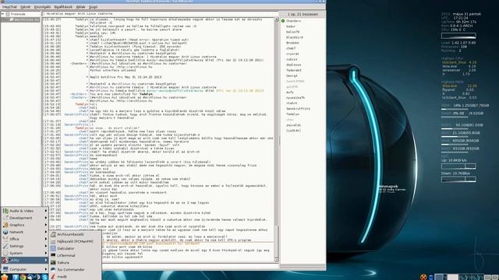
Task: Launch Tux Commander from the Utility submenu
Action: [76, 270]
